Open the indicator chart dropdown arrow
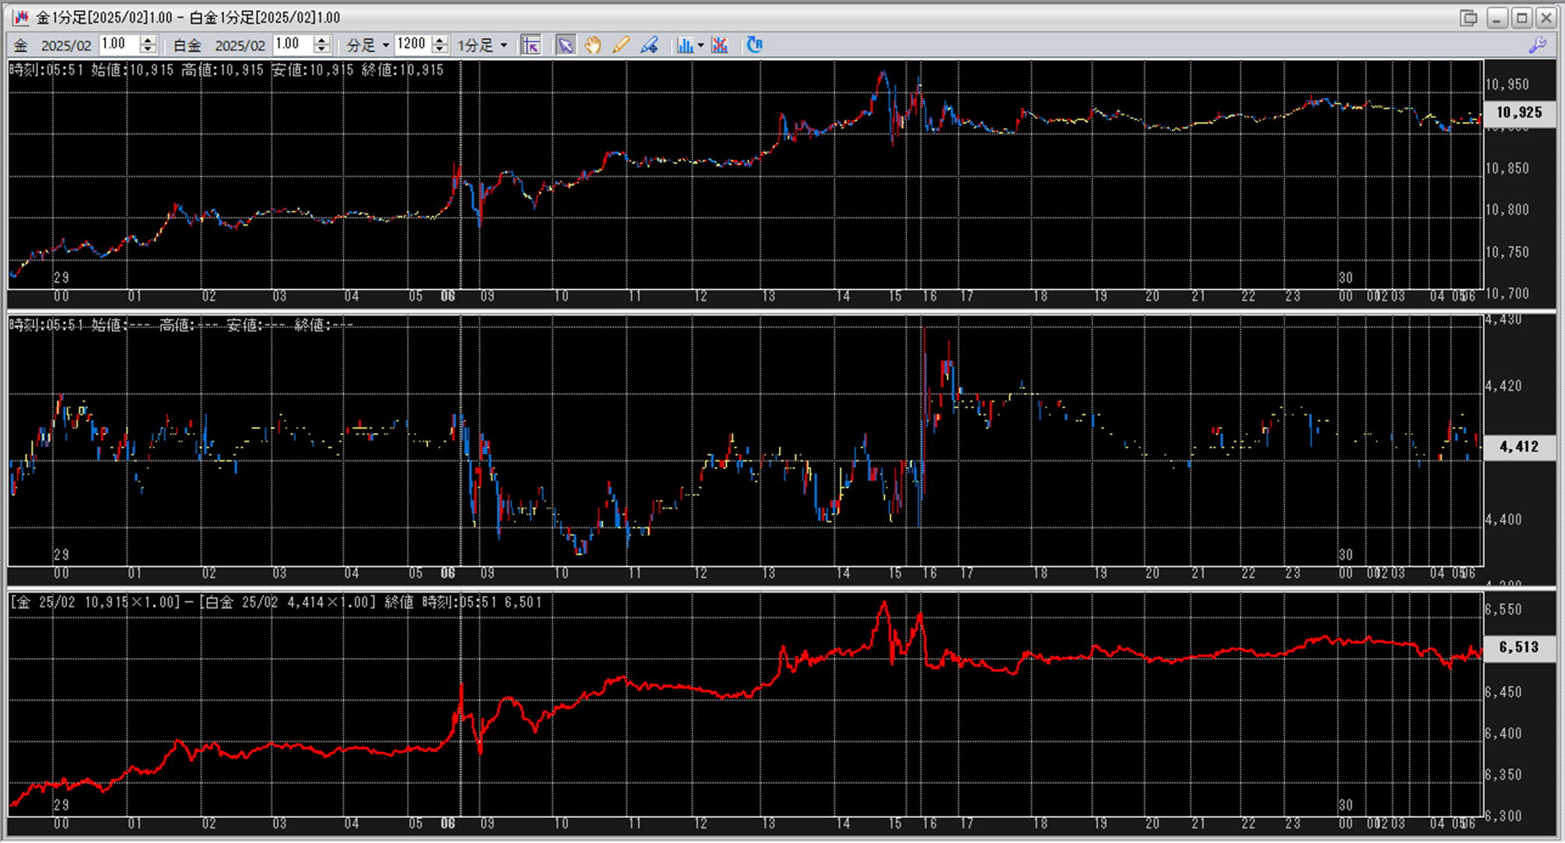 click(700, 45)
